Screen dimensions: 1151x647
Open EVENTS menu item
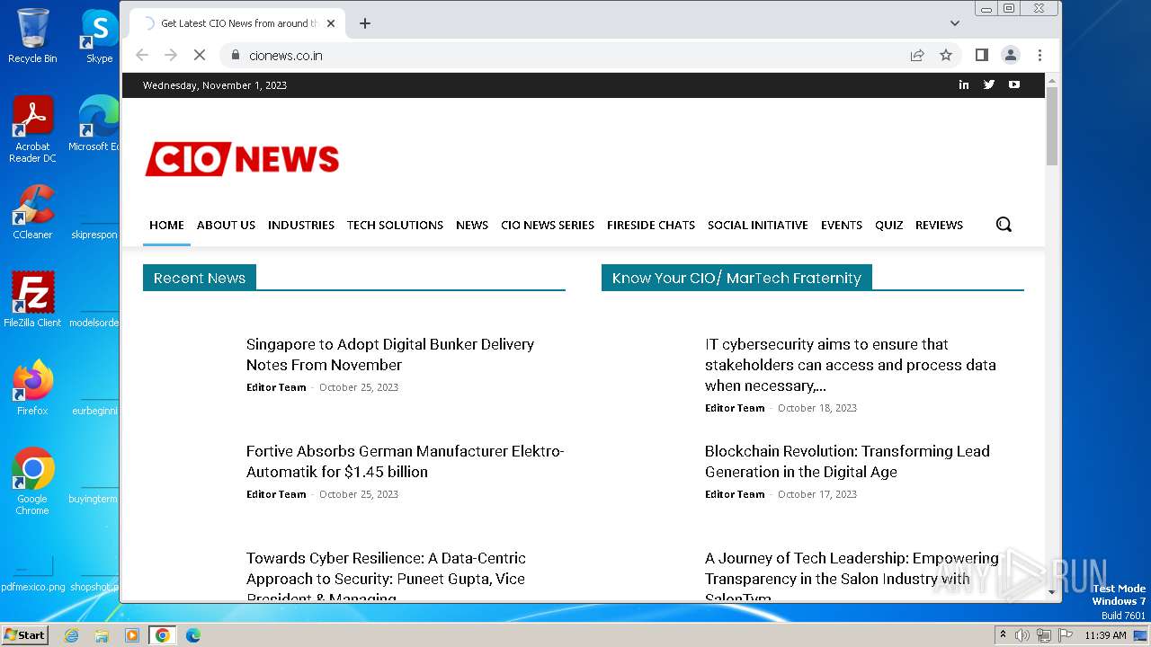pyautogui.click(x=842, y=225)
